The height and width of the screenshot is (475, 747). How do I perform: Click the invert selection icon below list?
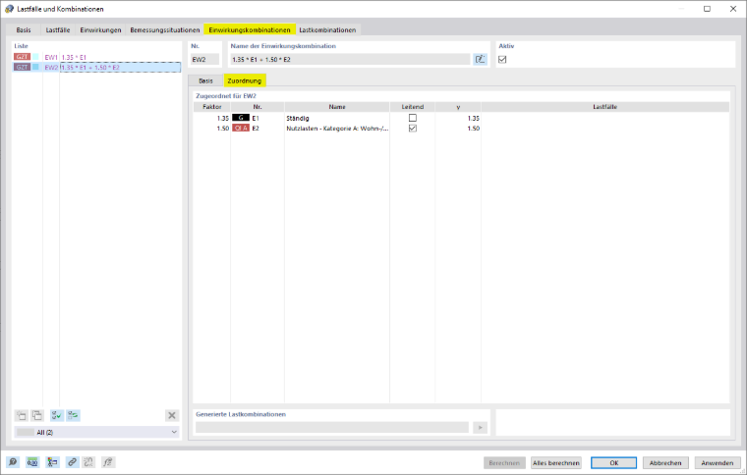(x=73, y=415)
